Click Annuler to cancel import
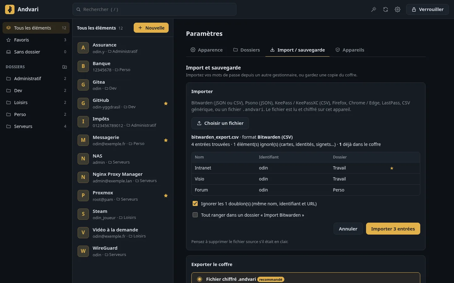The width and height of the screenshot is (454, 283). pos(348,229)
